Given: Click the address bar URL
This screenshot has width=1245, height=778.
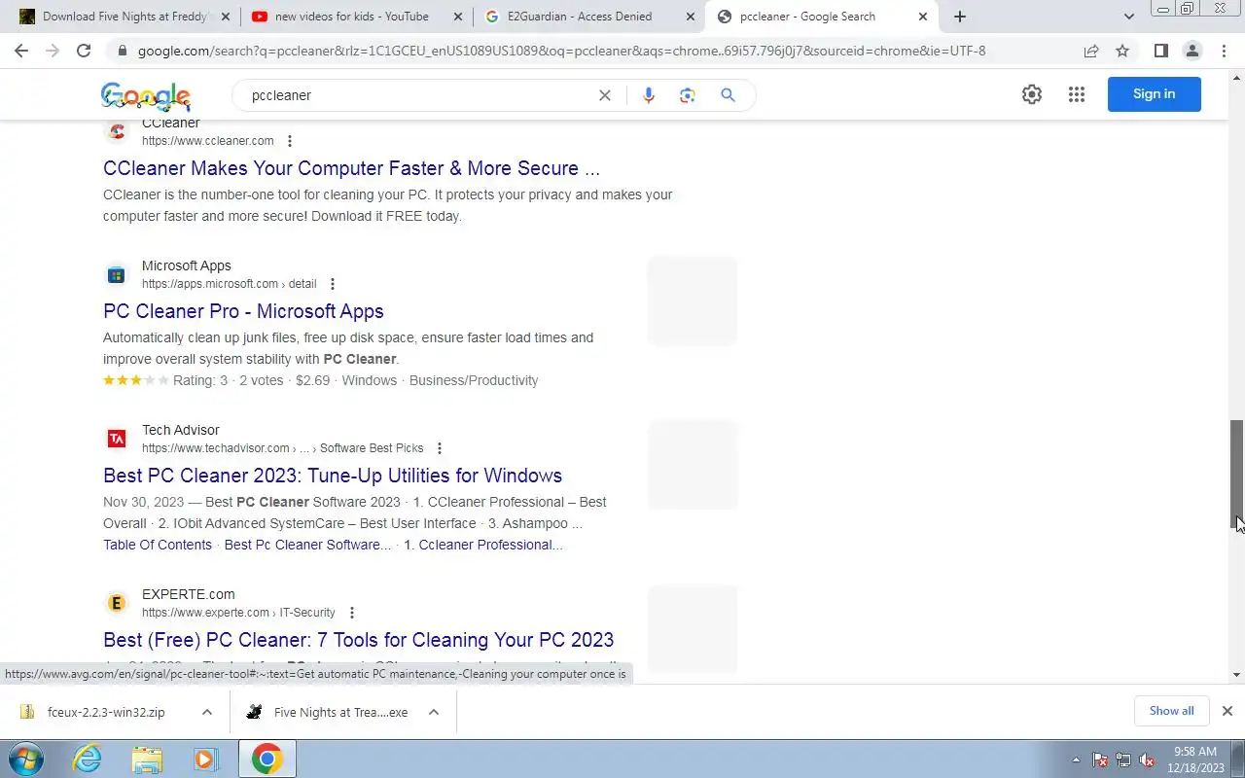Looking at the screenshot, I should pos(561,51).
